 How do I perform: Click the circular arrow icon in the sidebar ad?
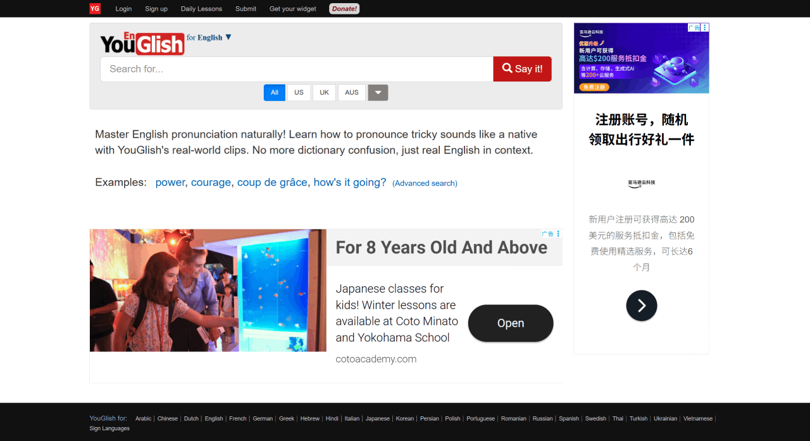(641, 305)
